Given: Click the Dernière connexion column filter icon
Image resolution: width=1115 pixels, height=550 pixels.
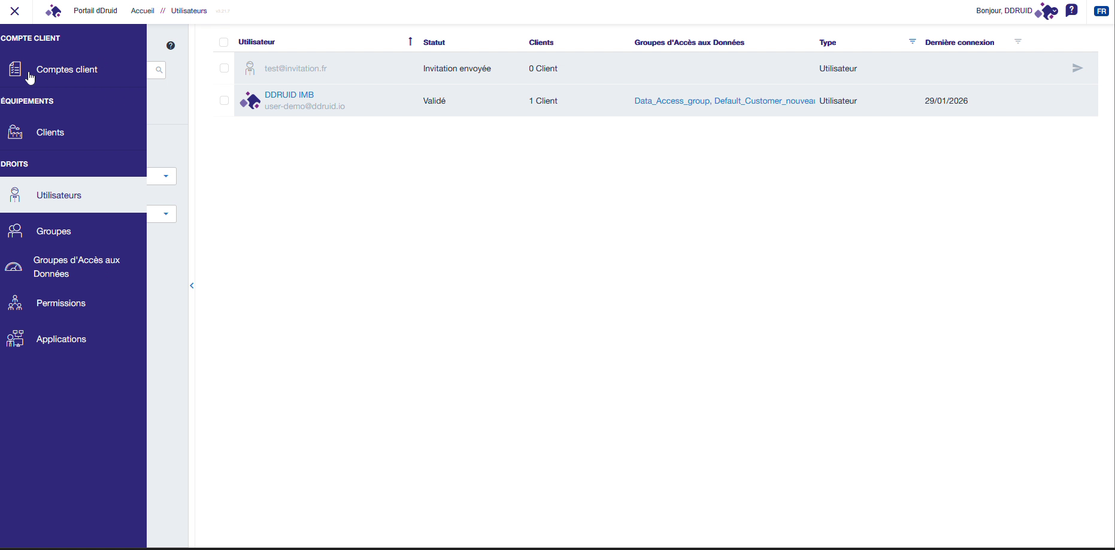Looking at the screenshot, I should click(x=1018, y=41).
